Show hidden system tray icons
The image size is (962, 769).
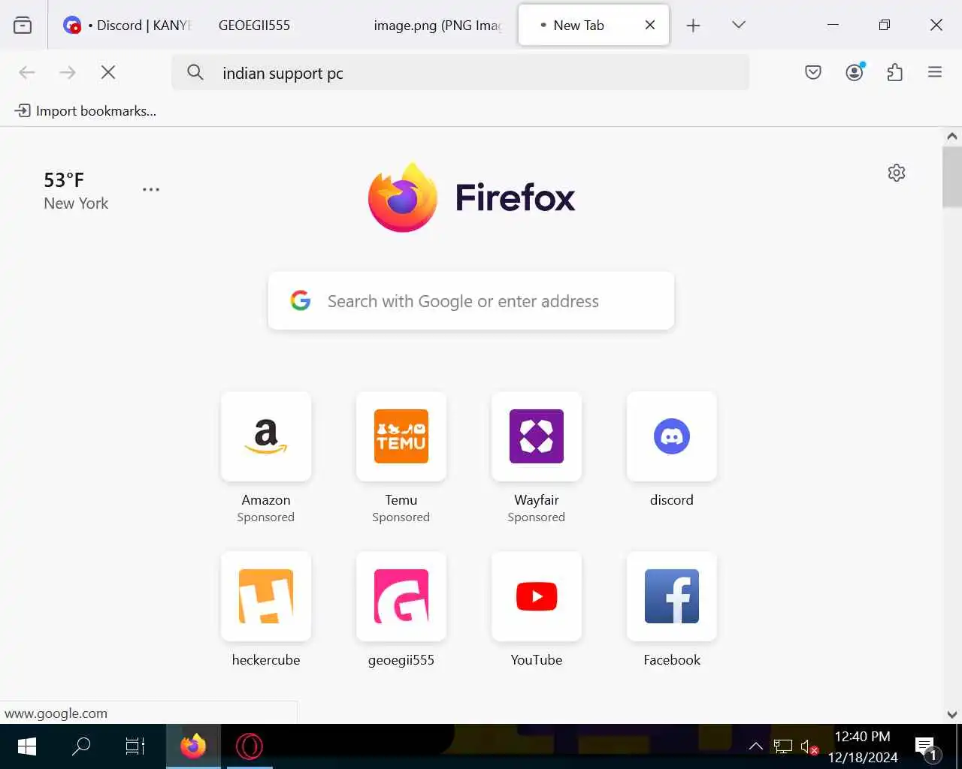tap(756, 746)
